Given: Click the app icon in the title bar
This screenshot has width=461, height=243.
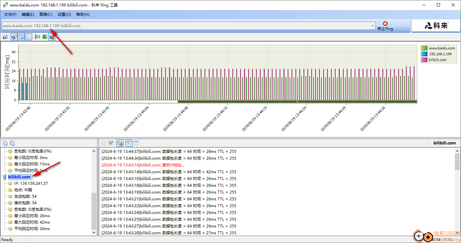Looking at the screenshot, I should 5,5.
